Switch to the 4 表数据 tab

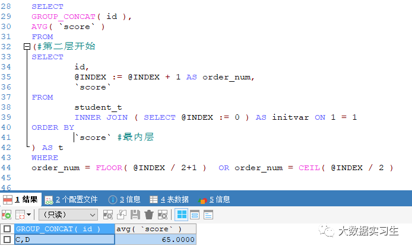click(169, 200)
